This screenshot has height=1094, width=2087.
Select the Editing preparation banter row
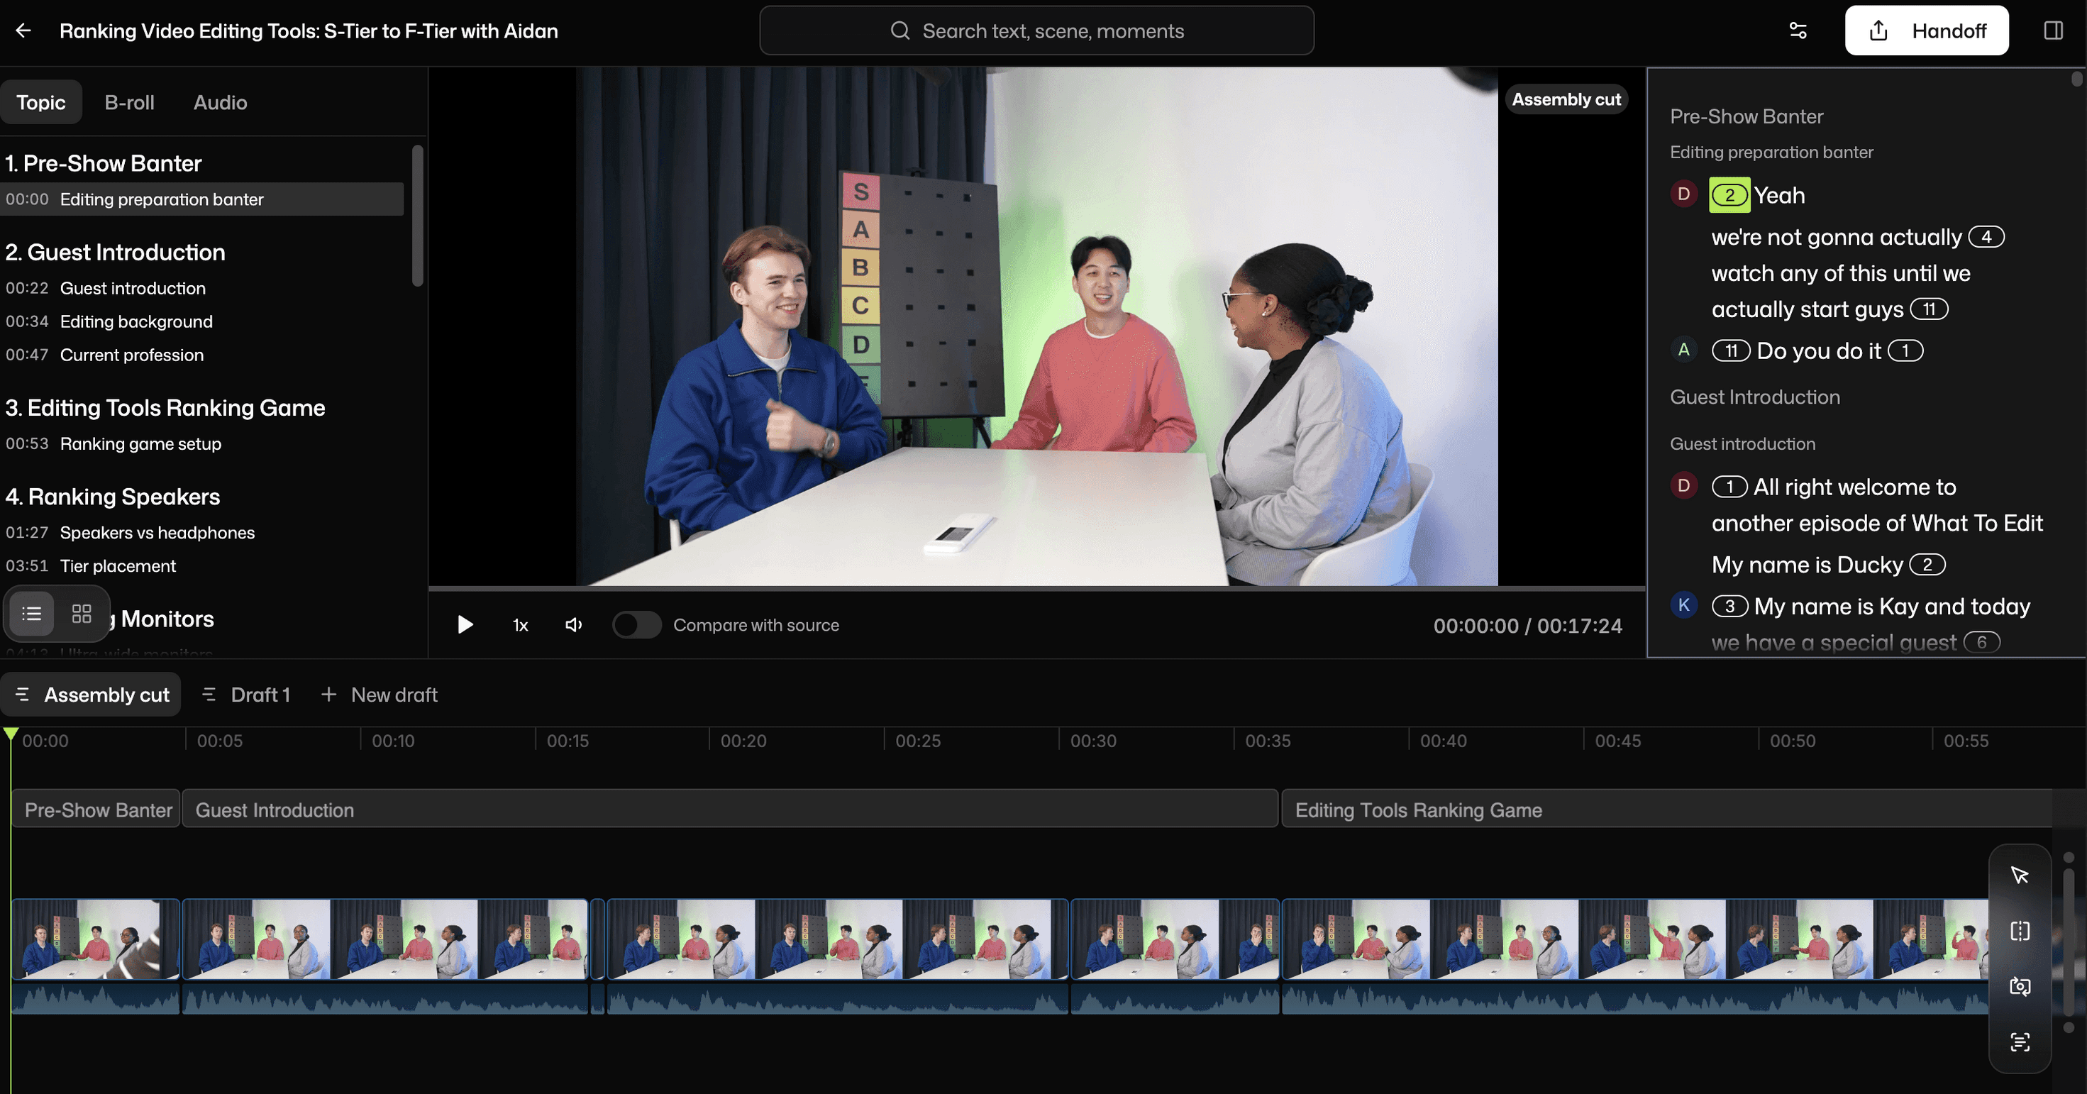201,199
